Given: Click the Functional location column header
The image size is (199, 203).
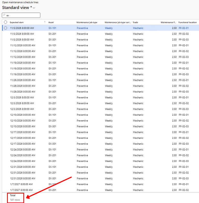Looking at the screenshot, I should (x=187, y=22).
